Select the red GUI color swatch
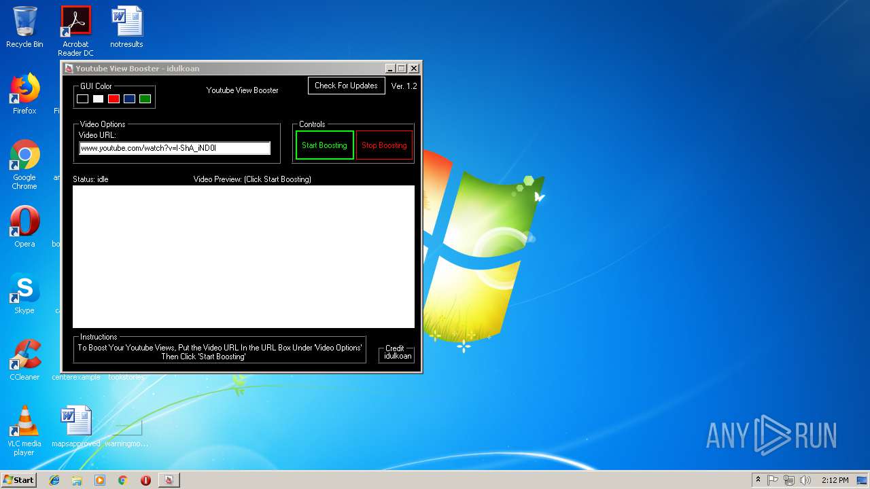 click(114, 99)
